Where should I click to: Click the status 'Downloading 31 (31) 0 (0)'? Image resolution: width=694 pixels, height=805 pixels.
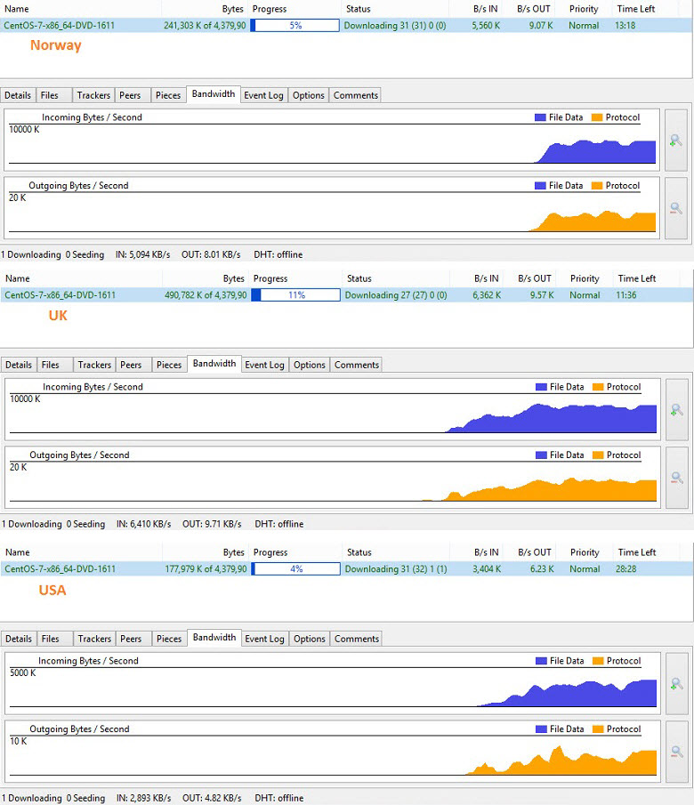pyautogui.click(x=394, y=25)
